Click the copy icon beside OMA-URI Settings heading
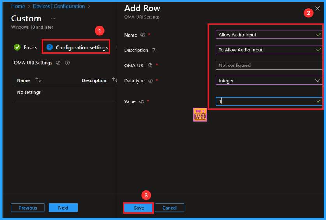 [58, 63]
